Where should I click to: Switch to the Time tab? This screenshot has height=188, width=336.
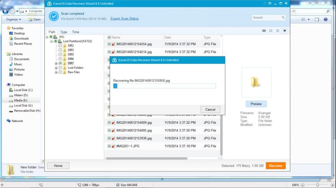pyautogui.click(x=76, y=32)
